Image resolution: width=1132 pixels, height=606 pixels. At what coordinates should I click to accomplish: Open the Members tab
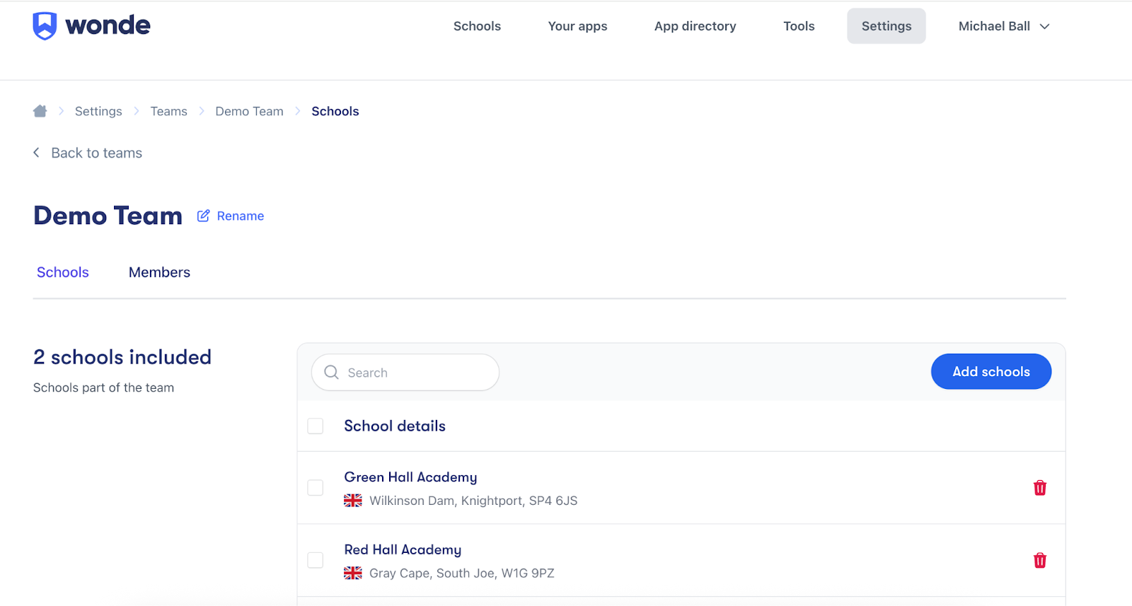coord(159,272)
